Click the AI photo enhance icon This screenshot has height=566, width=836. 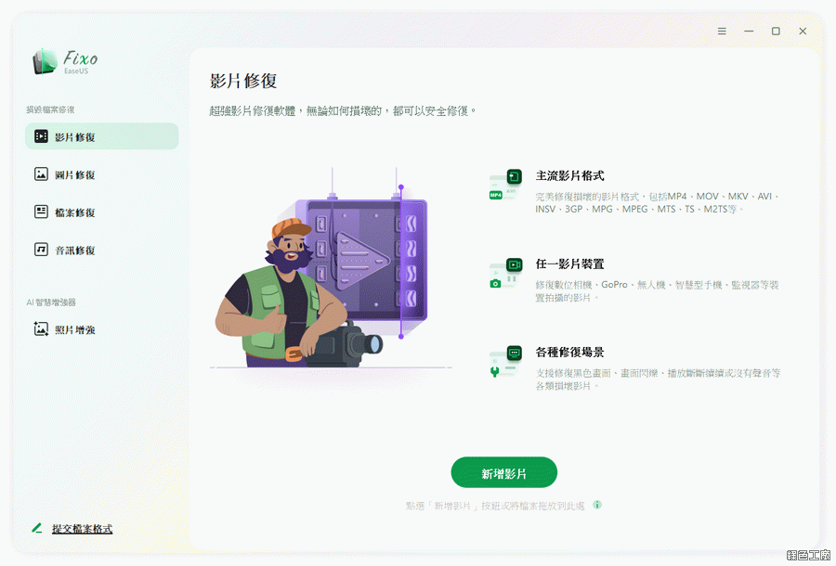pos(41,329)
